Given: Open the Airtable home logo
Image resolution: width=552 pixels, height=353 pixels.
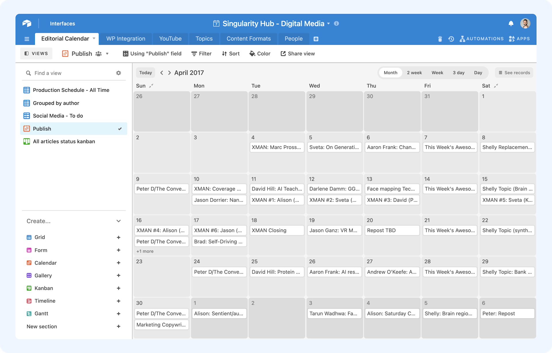Looking at the screenshot, I should [x=27, y=24].
